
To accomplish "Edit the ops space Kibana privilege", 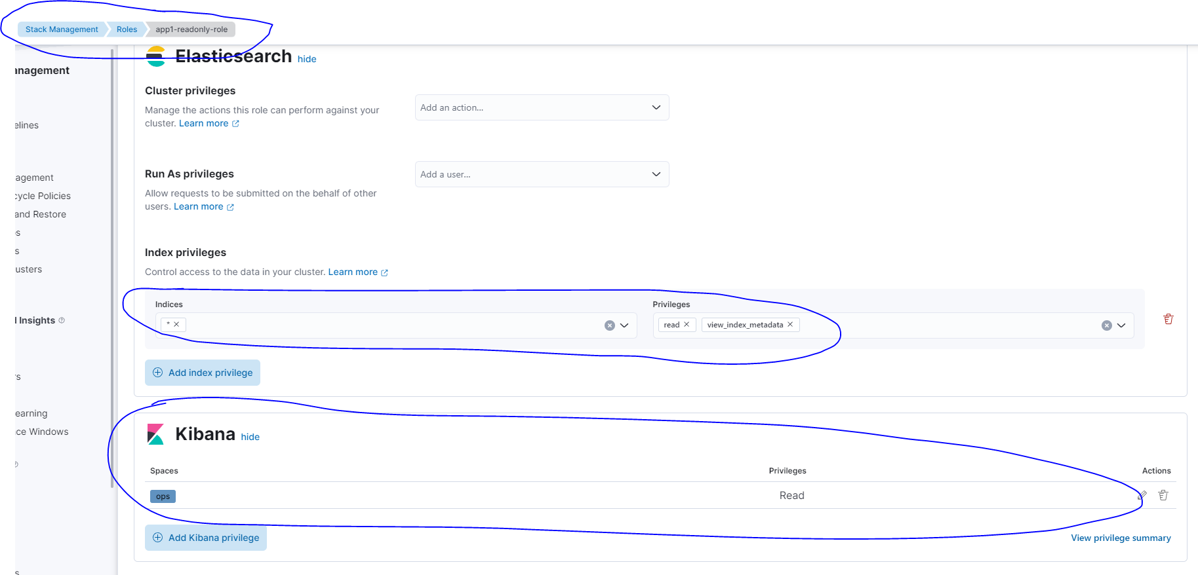I will coord(1142,495).
